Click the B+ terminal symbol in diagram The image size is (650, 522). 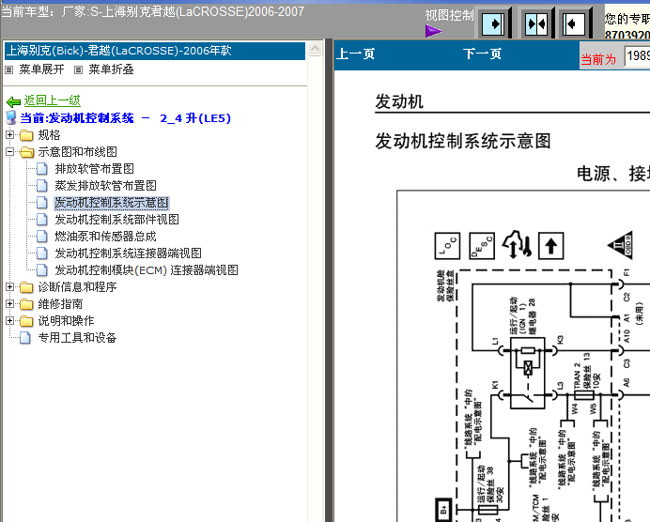coord(443,510)
